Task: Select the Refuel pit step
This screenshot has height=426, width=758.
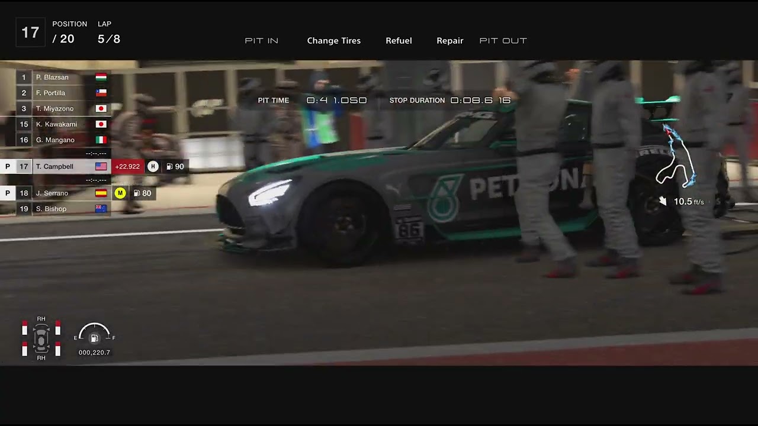Action: tap(399, 41)
